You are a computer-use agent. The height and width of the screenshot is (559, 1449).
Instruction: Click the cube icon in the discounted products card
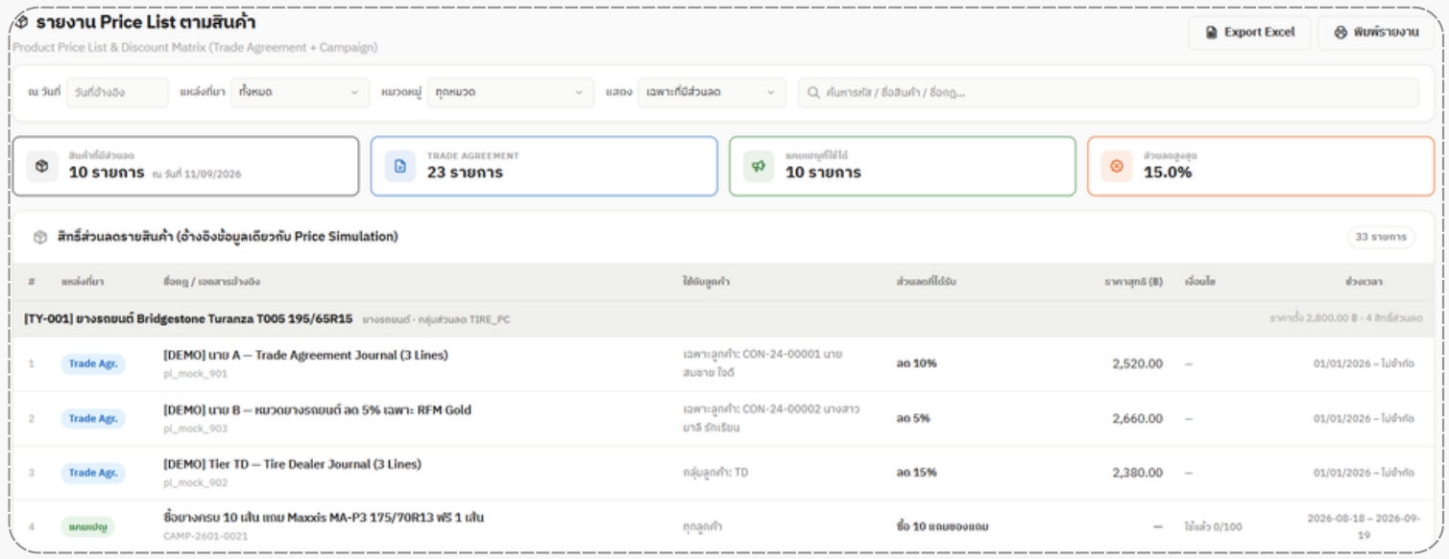pos(41,166)
